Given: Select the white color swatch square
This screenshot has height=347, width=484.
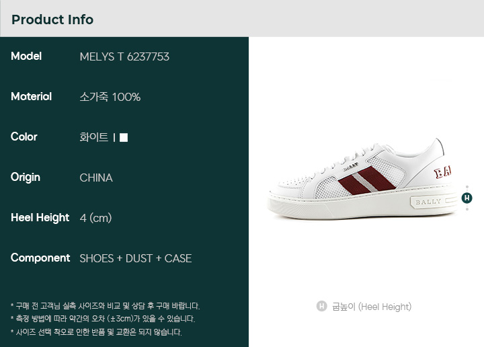Looking at the screenshot, I should click(124, 137).
